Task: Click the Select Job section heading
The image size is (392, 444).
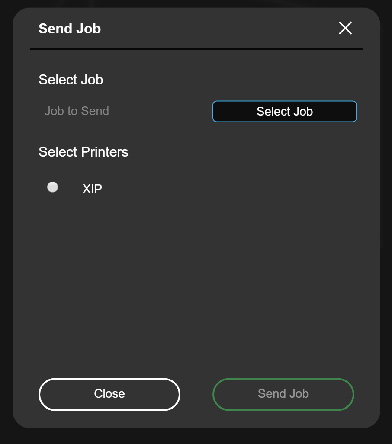Action: (x=71, y=80)
